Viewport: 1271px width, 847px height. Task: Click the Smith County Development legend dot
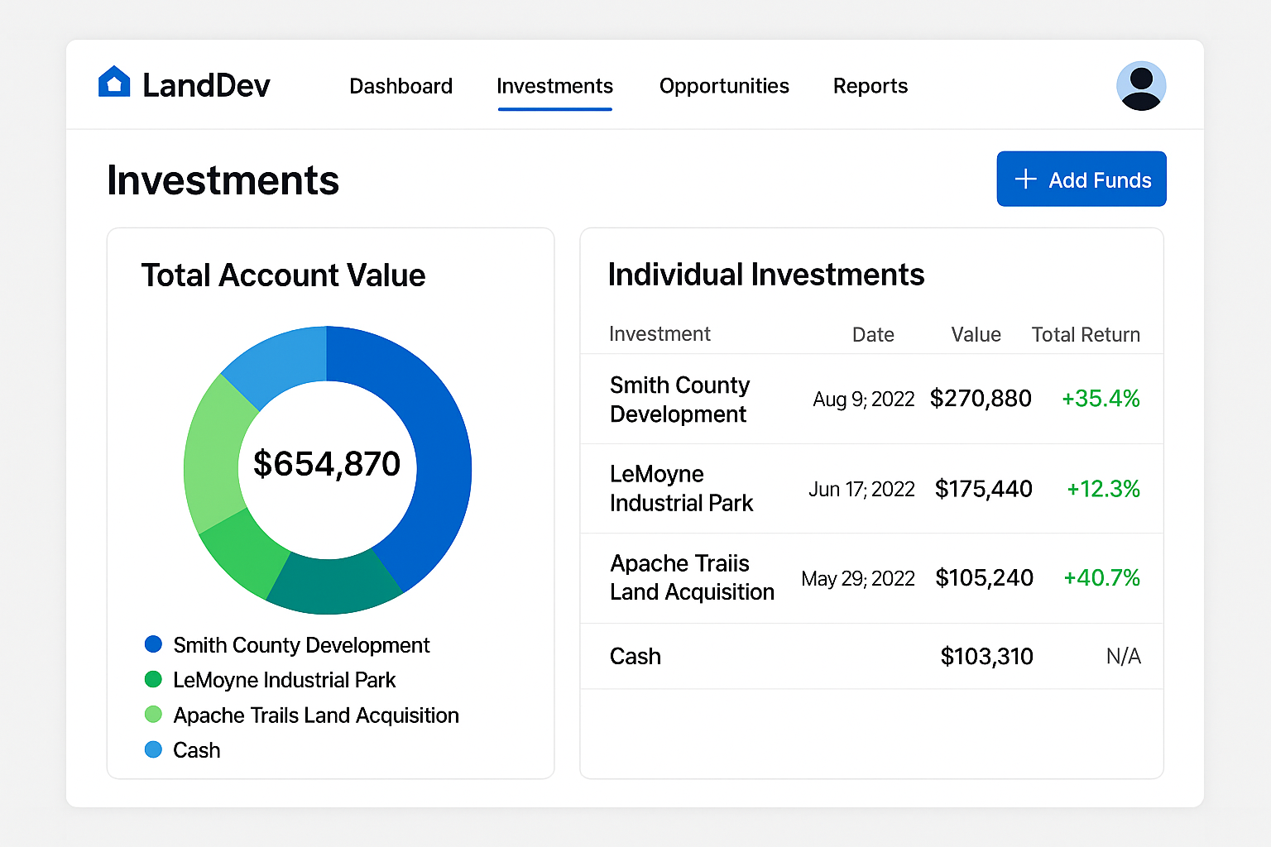153,644
